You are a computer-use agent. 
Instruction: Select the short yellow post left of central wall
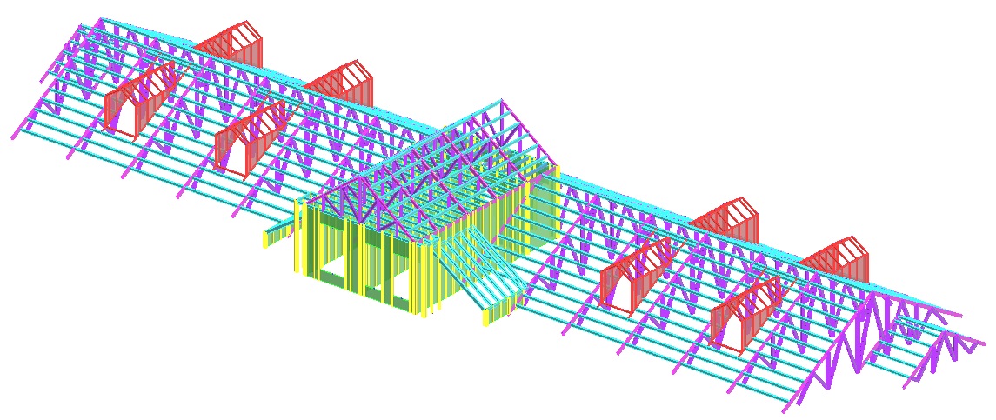tap(267, 239)
